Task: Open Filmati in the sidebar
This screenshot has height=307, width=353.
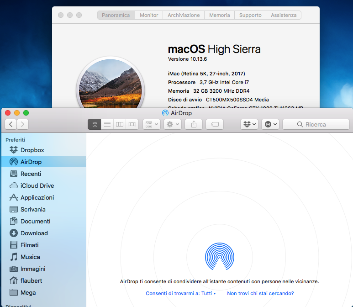Action: (44, 245)
